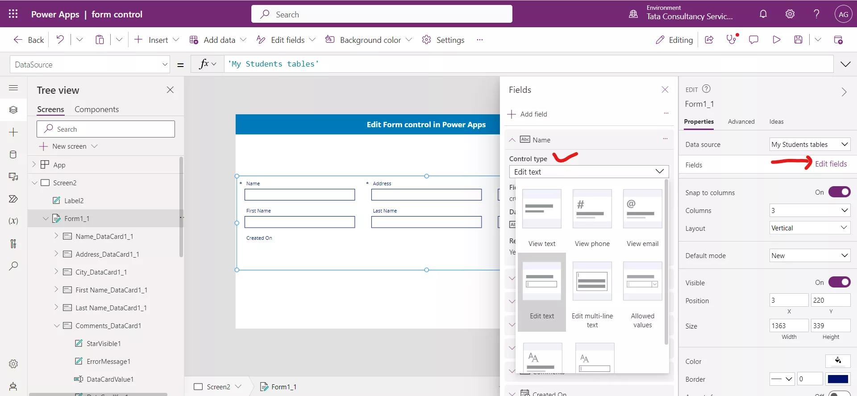Open the Virtual agent icon at the sidebar bottom
Viewport: 857px width, 396px height.
coord(13,387)
